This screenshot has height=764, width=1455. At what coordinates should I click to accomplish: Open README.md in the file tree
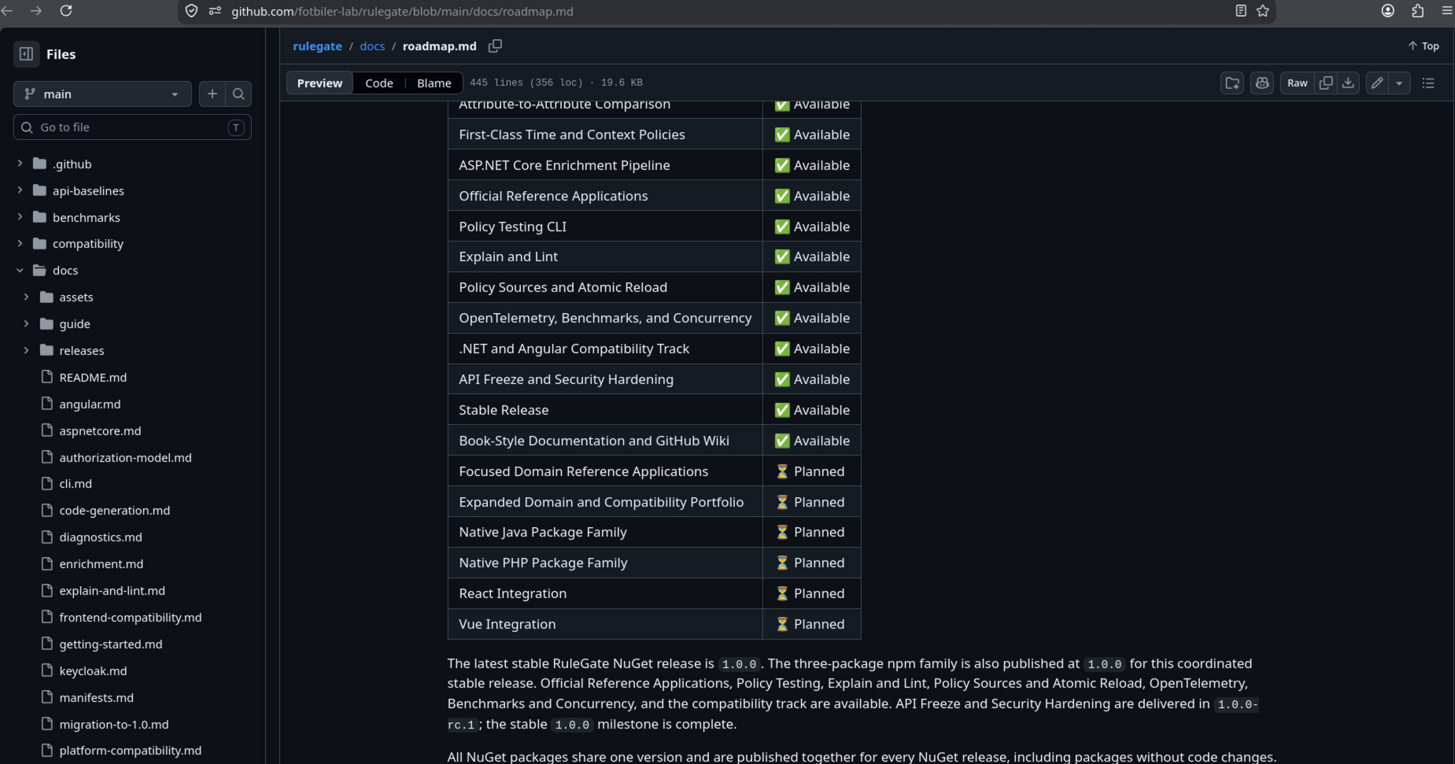[x=93, y=378]
